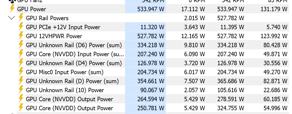292x114 pixels.
Task: Select the GPU Rail Powers label
Action: [x=47, y=18]
